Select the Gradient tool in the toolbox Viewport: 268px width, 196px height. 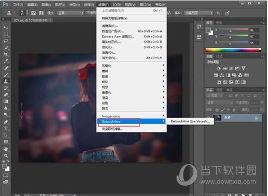(x=6, y=101)
